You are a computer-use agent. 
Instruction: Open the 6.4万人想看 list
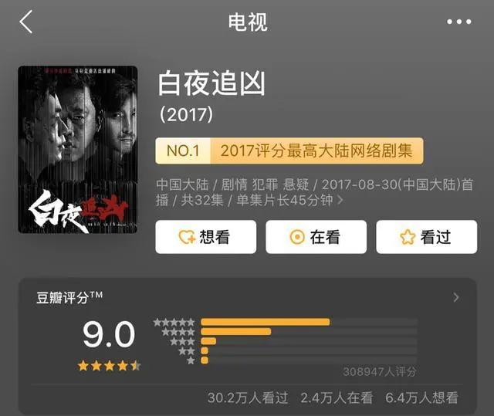[x=421, y=397]
